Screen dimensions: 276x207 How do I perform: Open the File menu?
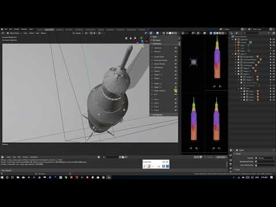pyautogui.click(x=6, y=29)
